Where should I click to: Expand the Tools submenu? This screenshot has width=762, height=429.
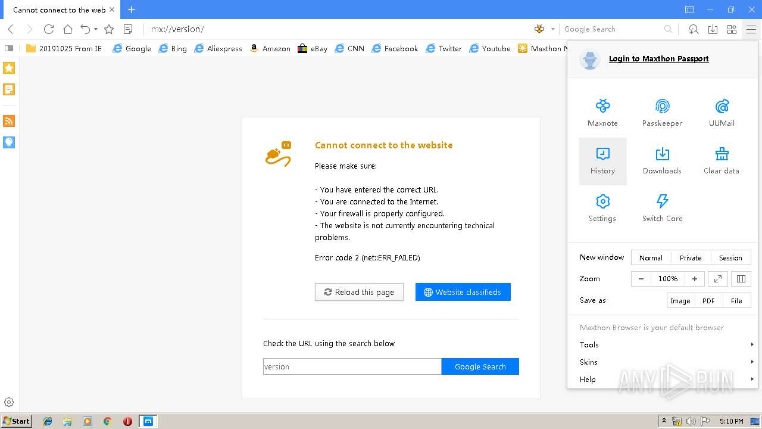click(x=662, y=344)
